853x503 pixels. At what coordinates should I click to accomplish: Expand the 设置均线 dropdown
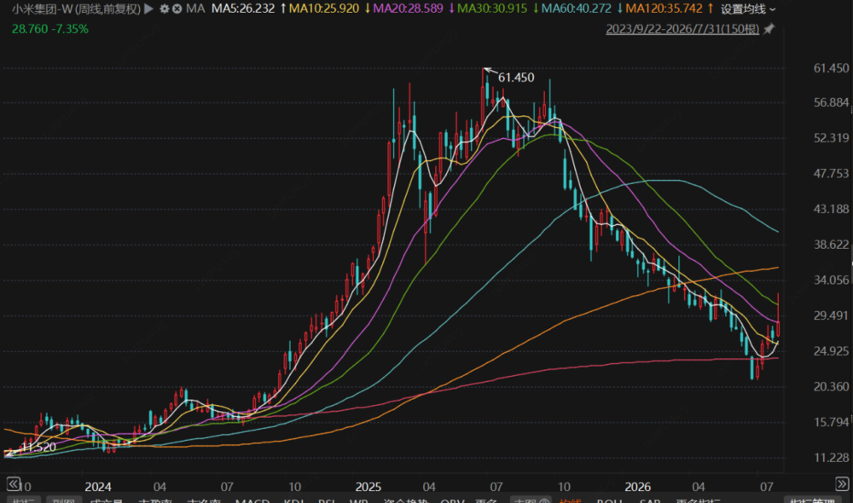pyautogui.click(x=748, y=9)
